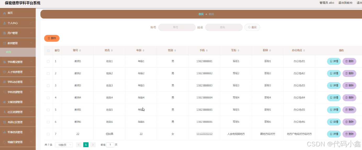Check the box for row 教师5
This screenshot has width=362, height=150.
pyautogui.click(x=48, y=110)
